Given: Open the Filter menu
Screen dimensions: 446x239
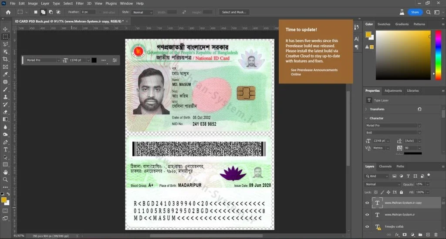Looking at the screenshot, I should coord(80,3).
